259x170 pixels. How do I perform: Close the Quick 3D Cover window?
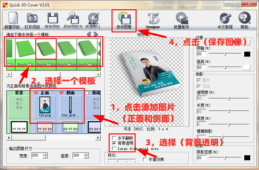click(x=249, y=4)
